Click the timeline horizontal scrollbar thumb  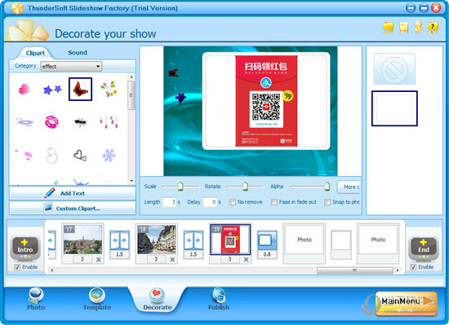[x=355, y=270]
